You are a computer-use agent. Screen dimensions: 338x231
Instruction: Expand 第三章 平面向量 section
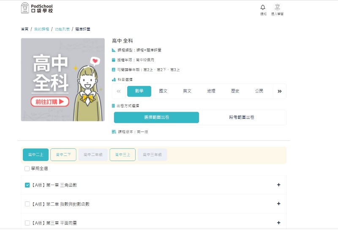(x=278, y=223)
